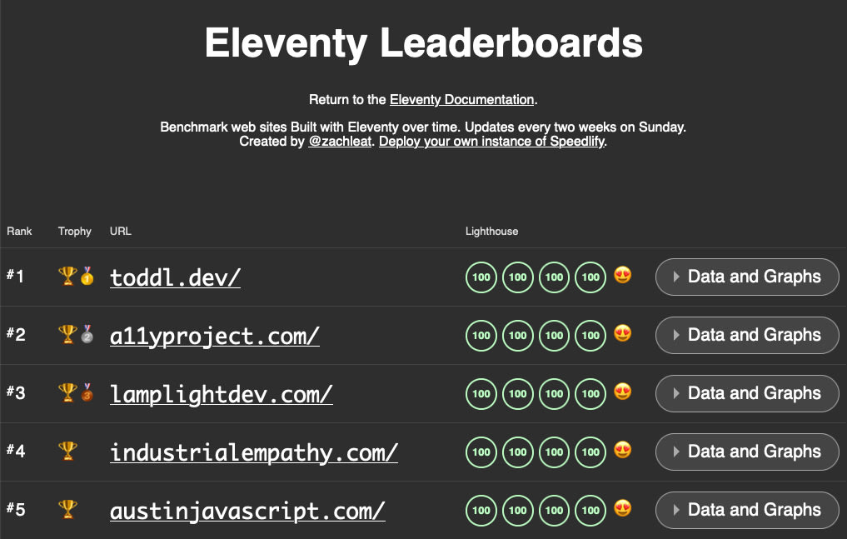847x539 pixels.
Task: Click second Lighthouse score circle for austinjavascript.com
Action: click(517, 511)
